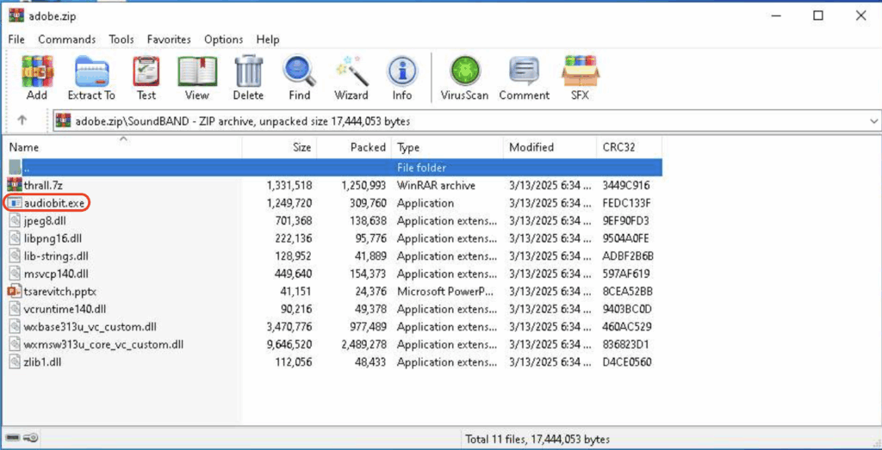Screen dimensions: 882x450
Task: Click the libpng16.dll file icon
Action: (x=15, y=238)
